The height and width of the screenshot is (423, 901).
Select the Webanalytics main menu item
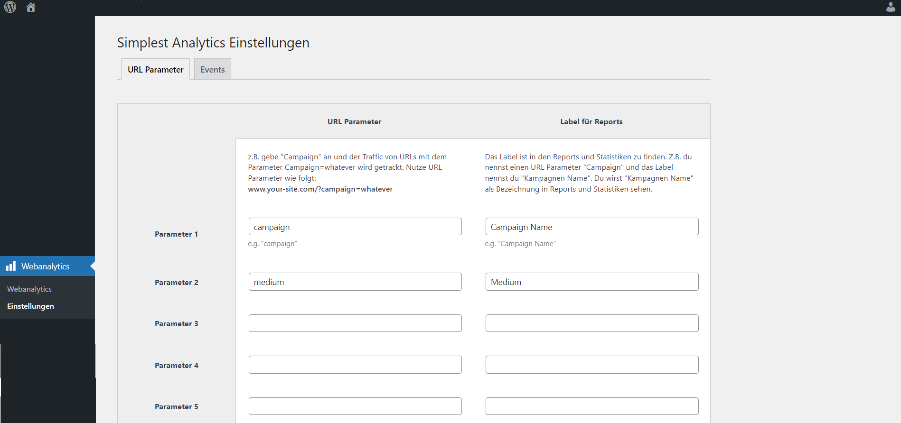point(47,266)
